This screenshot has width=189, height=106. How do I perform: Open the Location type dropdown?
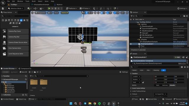tap(136, 77)
